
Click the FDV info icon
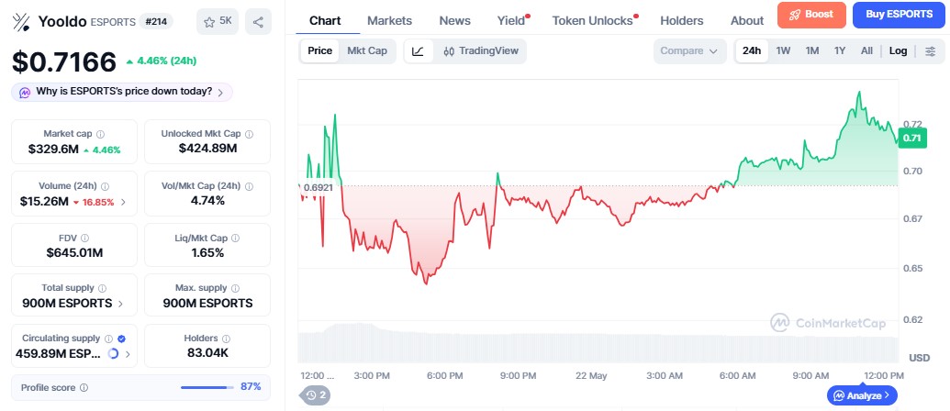tap(84, 238)
